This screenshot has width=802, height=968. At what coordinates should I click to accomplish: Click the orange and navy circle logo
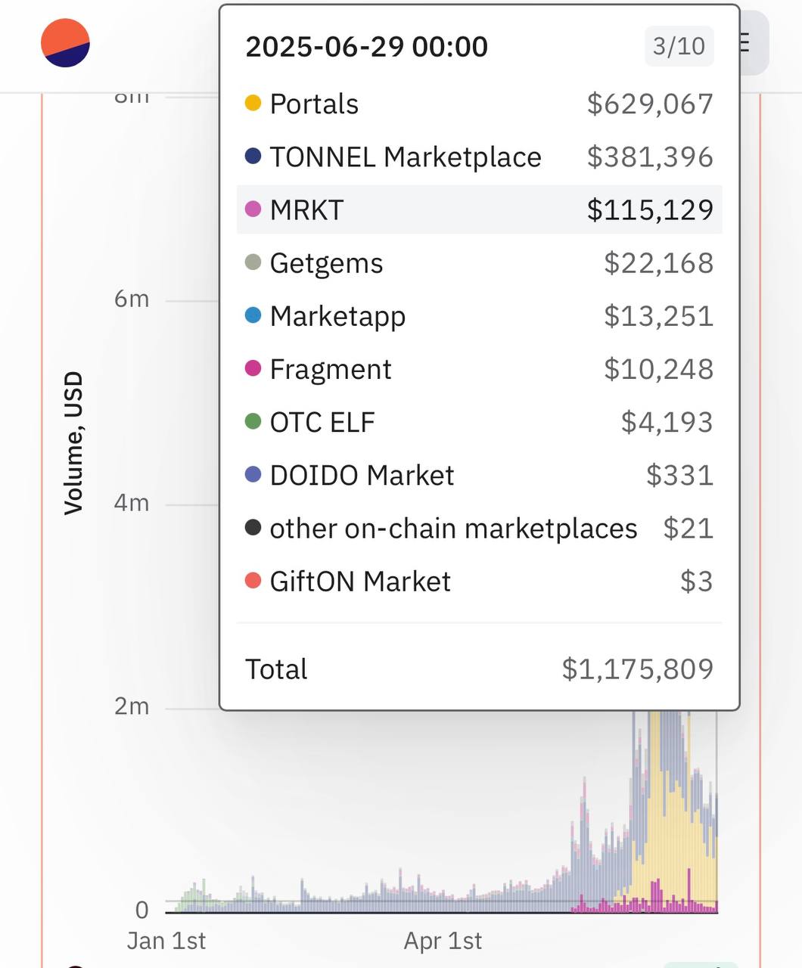click(x=65, y=43)
